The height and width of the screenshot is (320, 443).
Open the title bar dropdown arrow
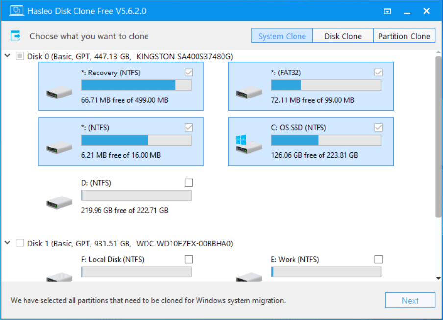(387, 11)
